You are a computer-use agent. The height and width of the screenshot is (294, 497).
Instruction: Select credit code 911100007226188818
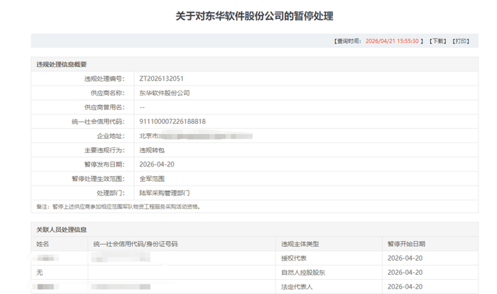tap(173, 122)
